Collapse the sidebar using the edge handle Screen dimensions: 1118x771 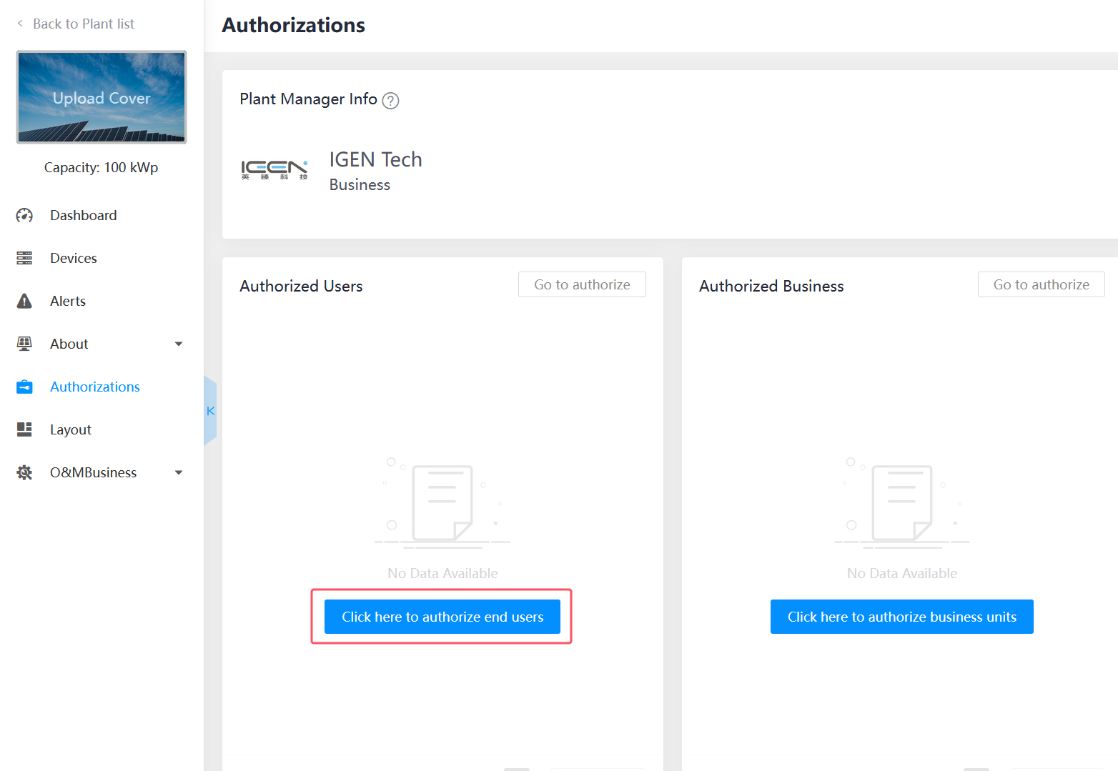pyautogui.click(x=210, y=411)
